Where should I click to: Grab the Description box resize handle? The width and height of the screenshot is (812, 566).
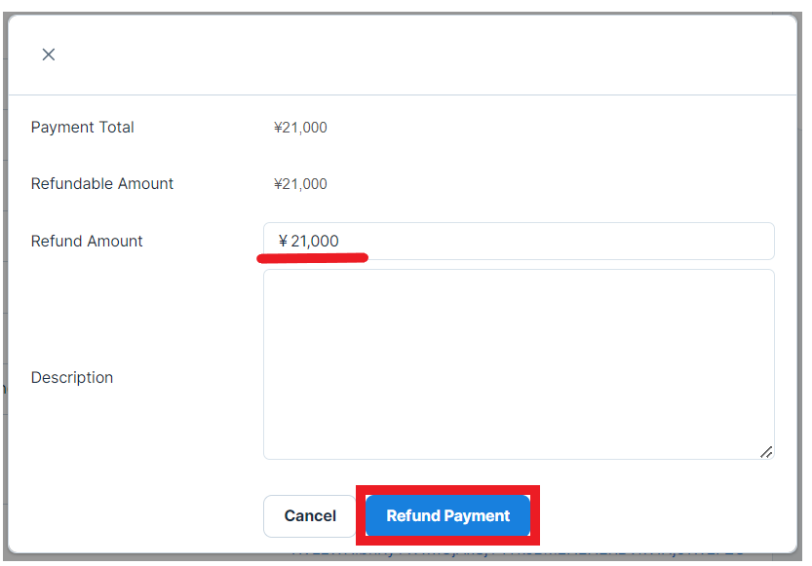pos(766,451)
